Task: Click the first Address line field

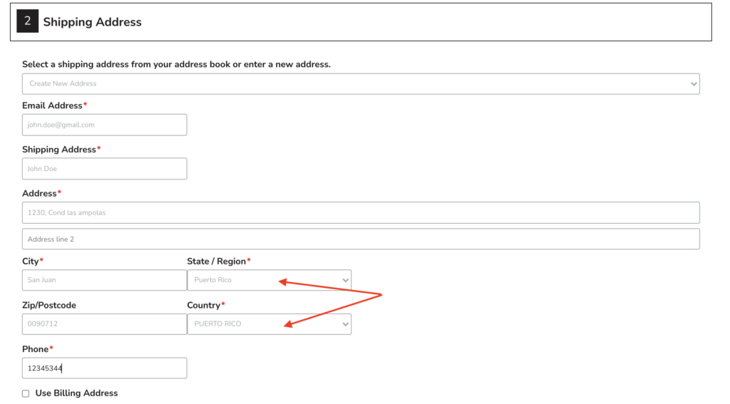Action: point(361,213)
